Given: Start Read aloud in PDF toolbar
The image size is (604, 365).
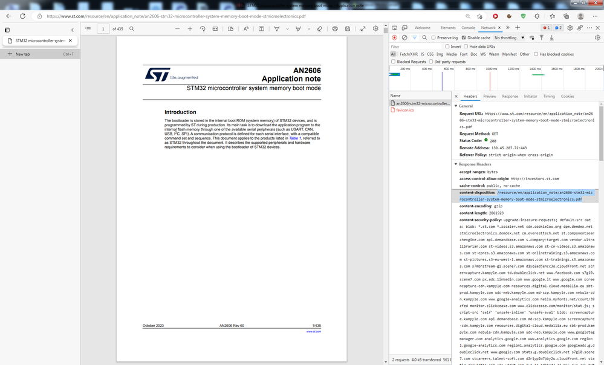Looking at the screenshot, I should [x=245, y=28].
